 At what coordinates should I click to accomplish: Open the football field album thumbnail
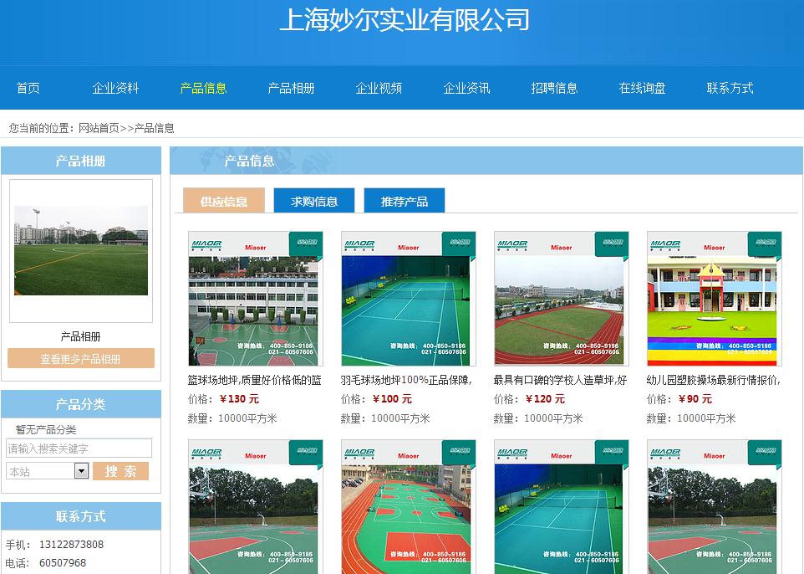pos(81,250)
